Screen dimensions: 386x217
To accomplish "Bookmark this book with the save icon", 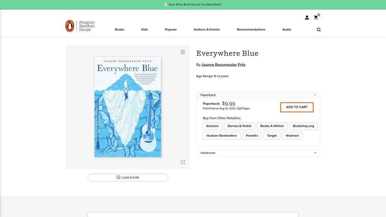I will click(183, 52).
